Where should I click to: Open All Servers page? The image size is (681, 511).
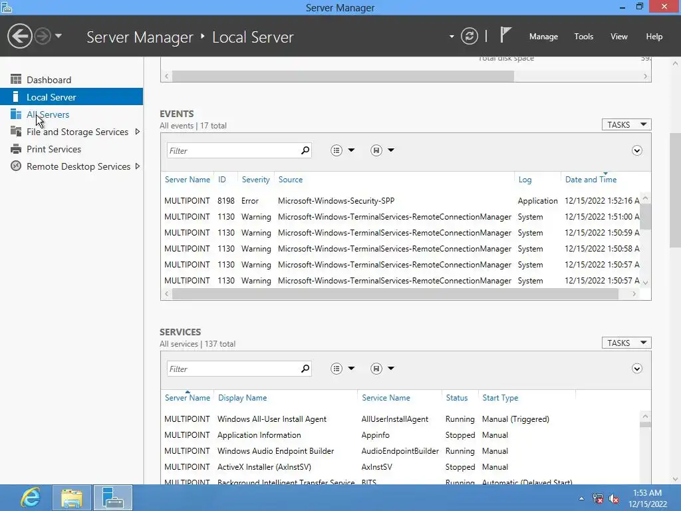pyautogui.click(x=72, y=114)
